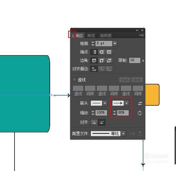
Task: Click the 等比 profile preview box
Action: point(105,133)
